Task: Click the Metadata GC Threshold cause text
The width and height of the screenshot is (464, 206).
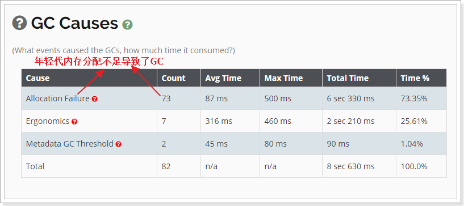Action: [69, 144]
